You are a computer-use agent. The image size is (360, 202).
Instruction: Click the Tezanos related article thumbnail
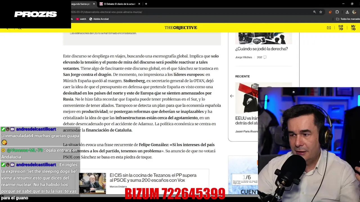click(92, 183)
